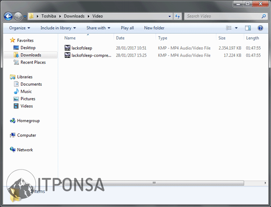Go back with the Back arrow button
Screen dimensions: 271x207
coord(8,16)
